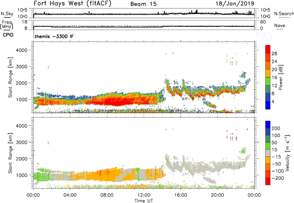Click the '12:00' time axis label
The image size is (294, 203).
(x=144, y=195)
